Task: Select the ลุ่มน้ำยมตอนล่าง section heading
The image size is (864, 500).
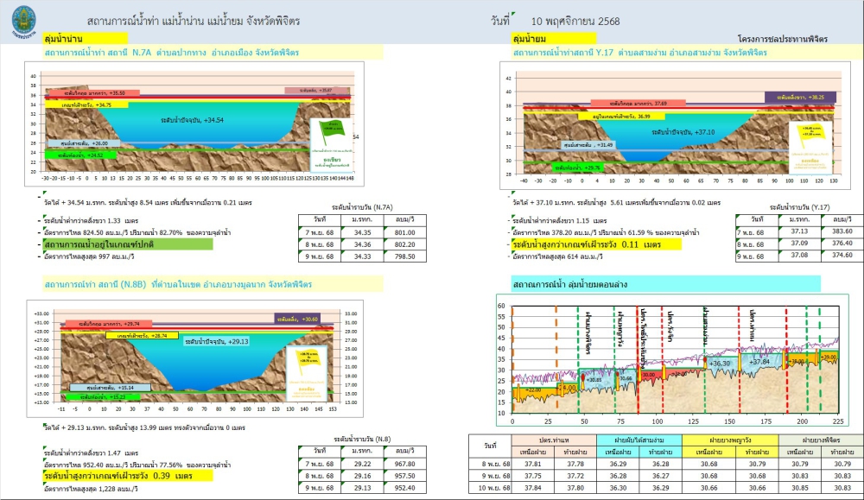Action: [569, 283]
